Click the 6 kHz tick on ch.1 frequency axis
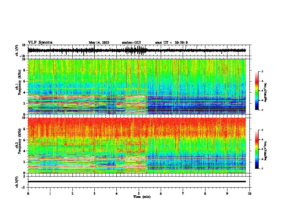The image size is (281, 217). click(x=25, y=81)
